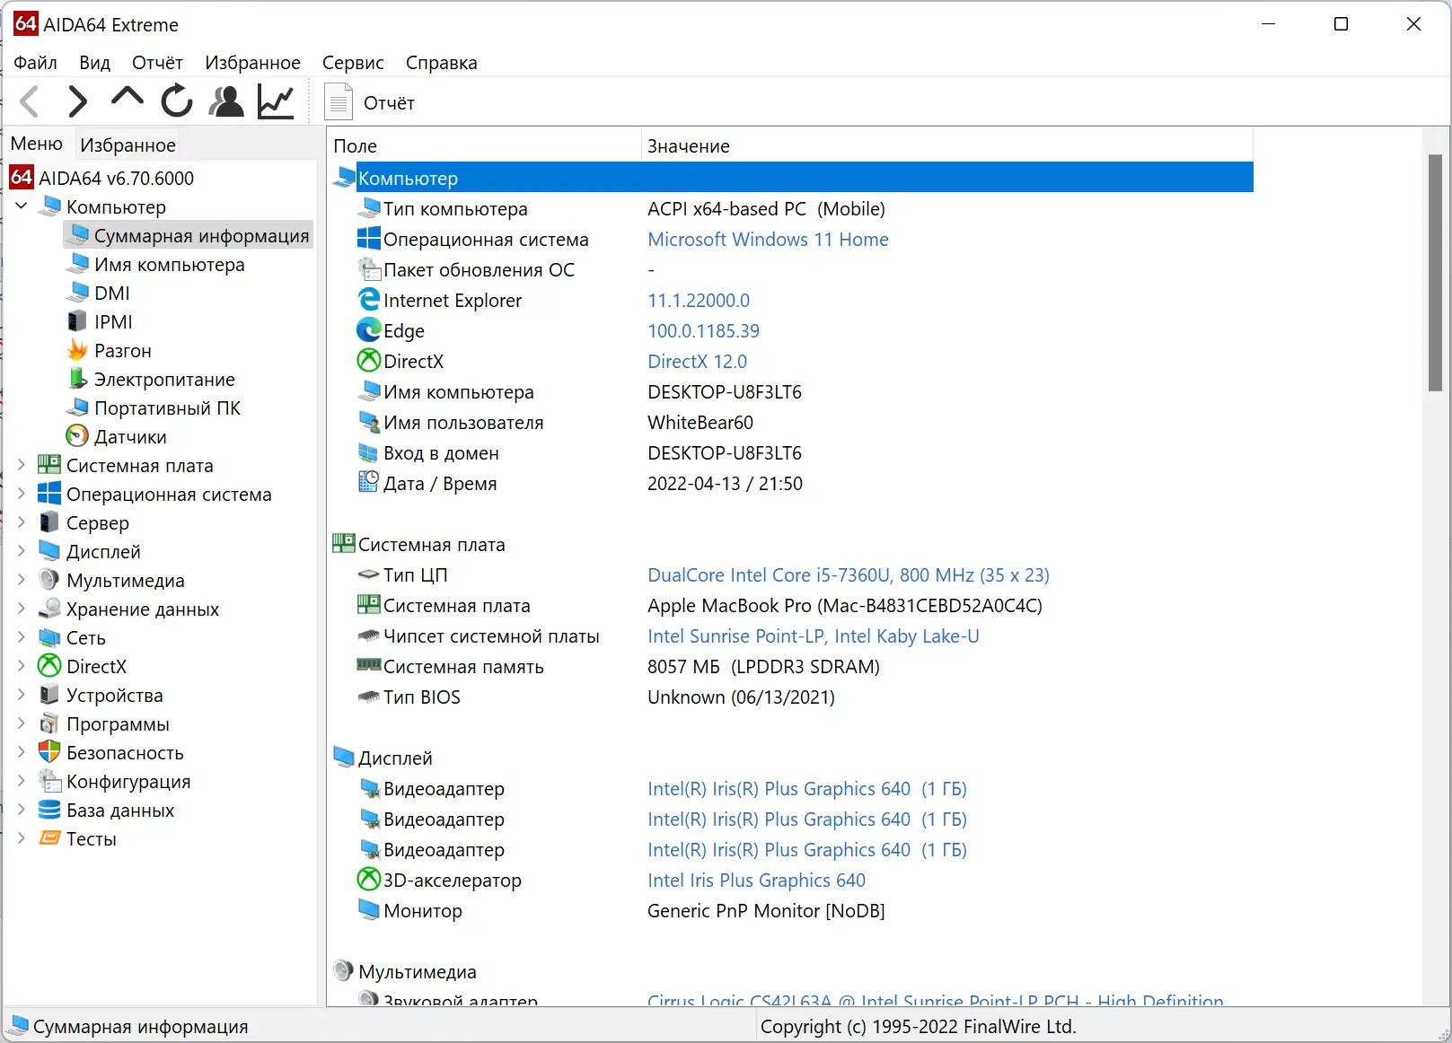
Task: Click the Тесты tree icon
Action: point(49,838)
